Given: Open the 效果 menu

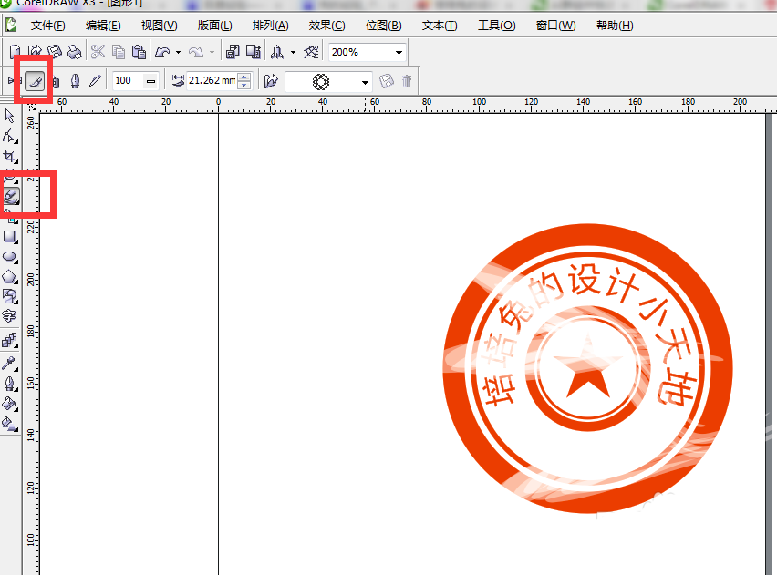Looking at the screenshot, I should pos(326,25).
